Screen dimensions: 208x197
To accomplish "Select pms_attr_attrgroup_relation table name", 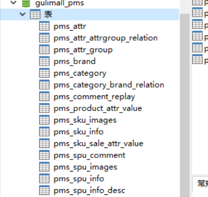I will [106, 38].
